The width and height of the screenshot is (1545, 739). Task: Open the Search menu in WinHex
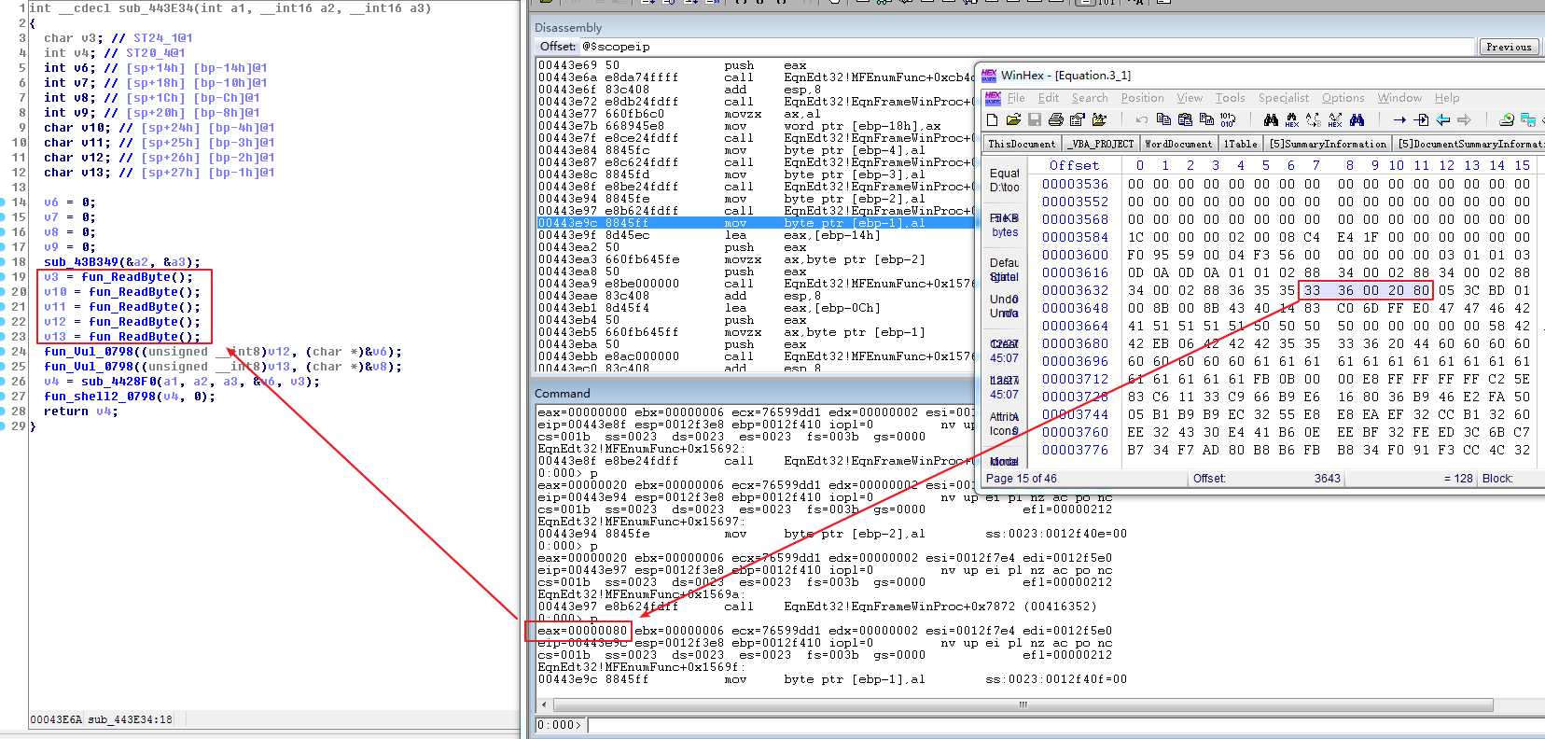1089,98
